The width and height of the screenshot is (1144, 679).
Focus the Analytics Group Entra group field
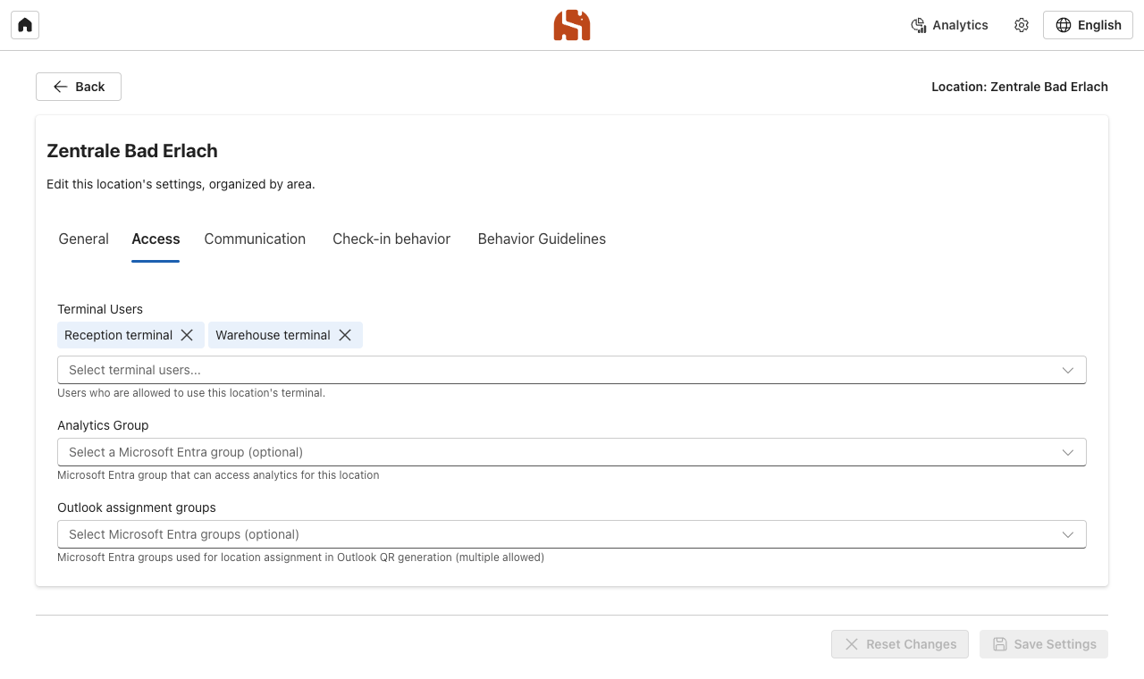point(572,452)
